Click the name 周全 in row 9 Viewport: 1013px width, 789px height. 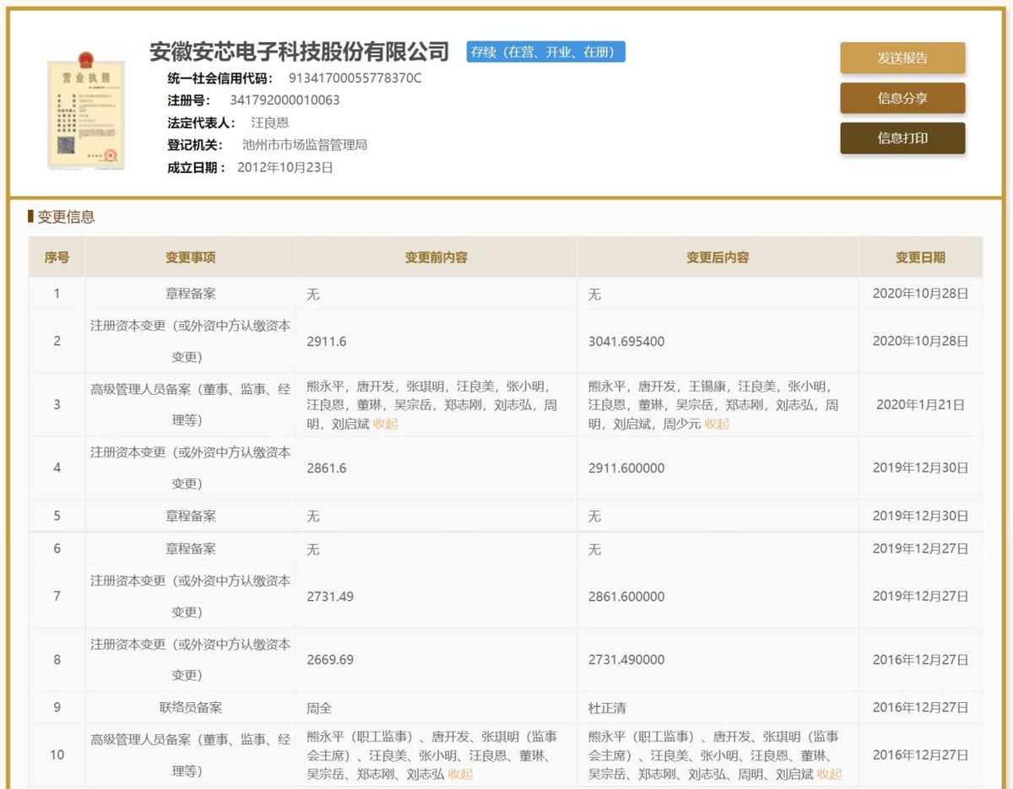coord(319,708)
